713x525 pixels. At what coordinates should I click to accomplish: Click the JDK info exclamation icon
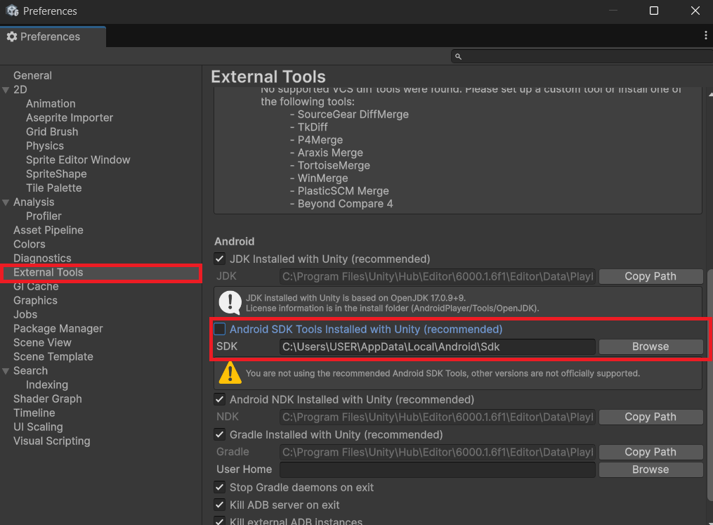pyautogui.click(x=230, y=302)
